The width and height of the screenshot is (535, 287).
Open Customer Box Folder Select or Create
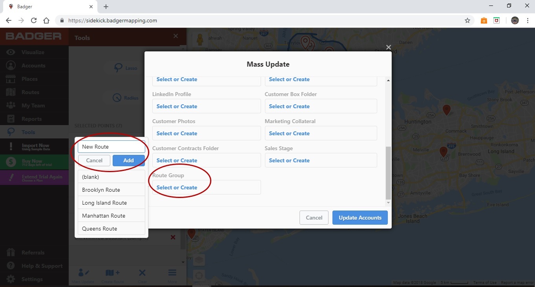point(321,106)
